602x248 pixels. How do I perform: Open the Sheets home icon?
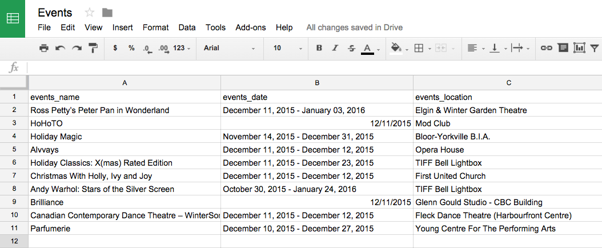(x=13, y=19)
